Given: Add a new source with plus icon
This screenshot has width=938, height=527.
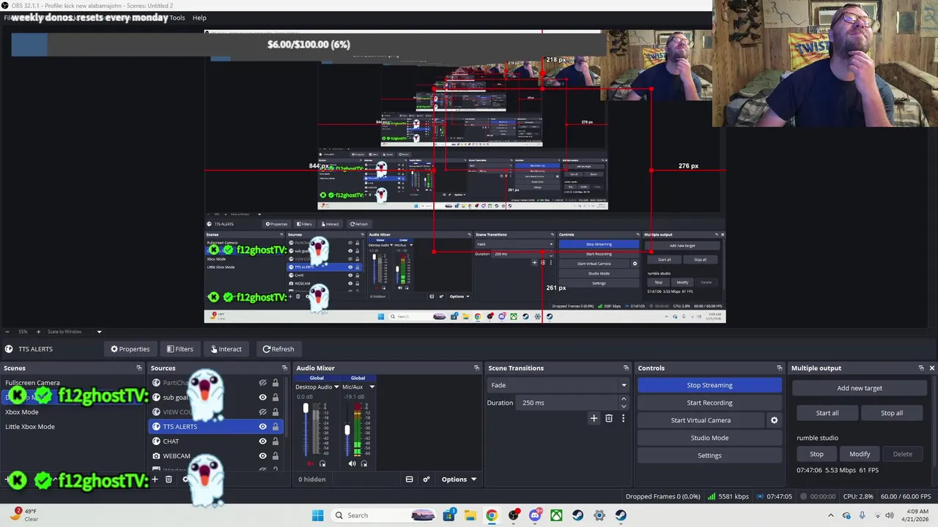Looking at the screenshot, I should pos(155,479).
